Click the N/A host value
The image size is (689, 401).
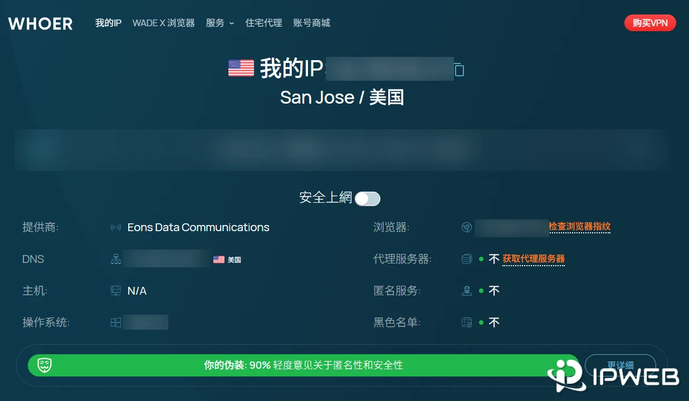137,291
